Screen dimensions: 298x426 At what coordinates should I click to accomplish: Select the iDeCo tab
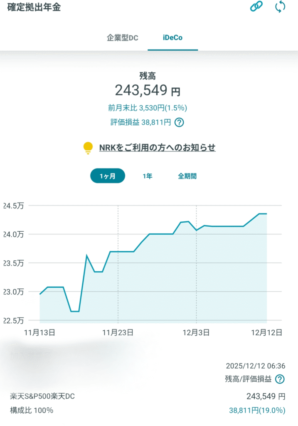[x=172, y=38]
